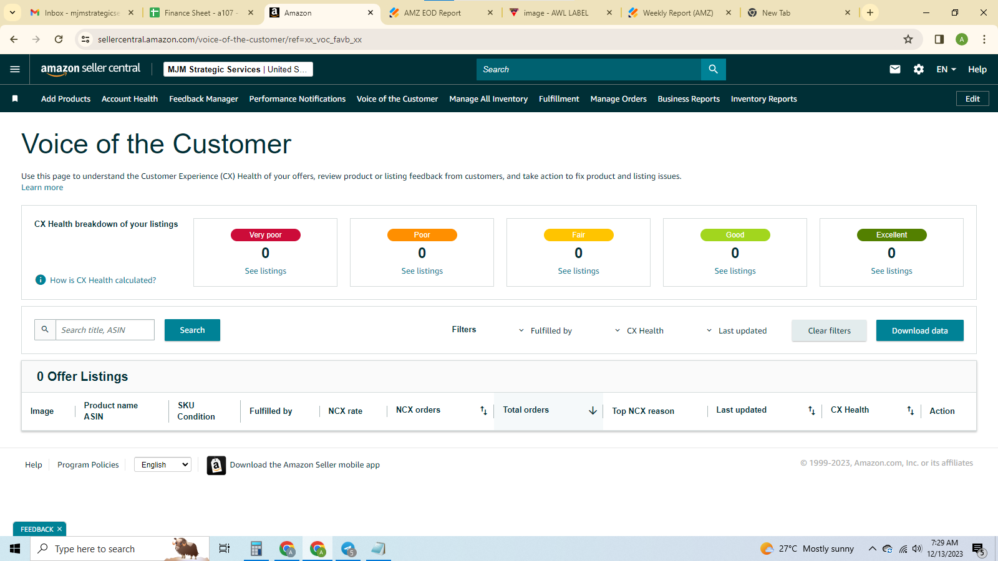Close the FEEDBACK tab with X
The width and height of the screenshot is (998, 561).
(59, 529)
